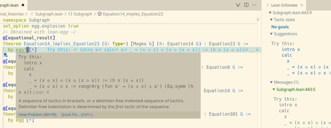Click the Lean forall menu icon
331x128 pixels.
point(238,5)
